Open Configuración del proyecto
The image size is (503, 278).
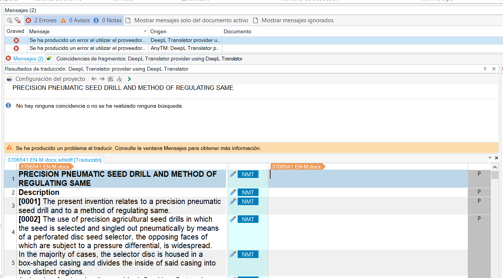pos(46,79)
